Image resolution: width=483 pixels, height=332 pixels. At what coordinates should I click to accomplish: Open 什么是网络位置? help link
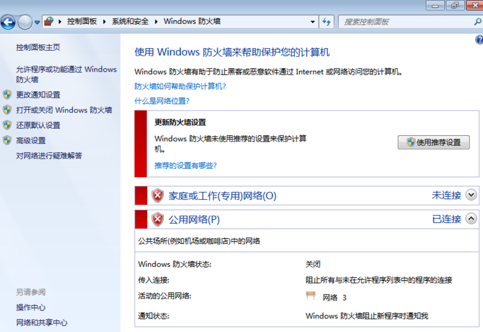click(162, 101)
